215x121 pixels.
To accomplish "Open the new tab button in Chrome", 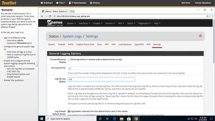I will pyautogui.click(x=73, y=11).
